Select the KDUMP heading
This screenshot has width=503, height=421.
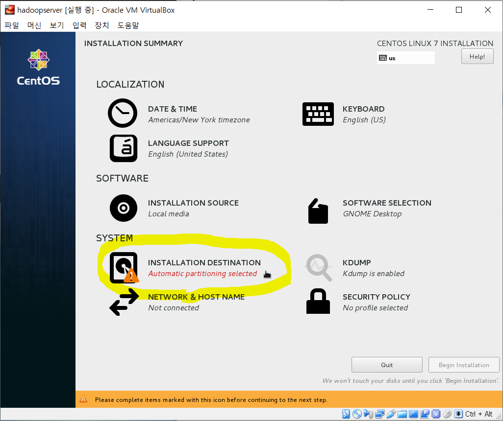tap(357, 262)
